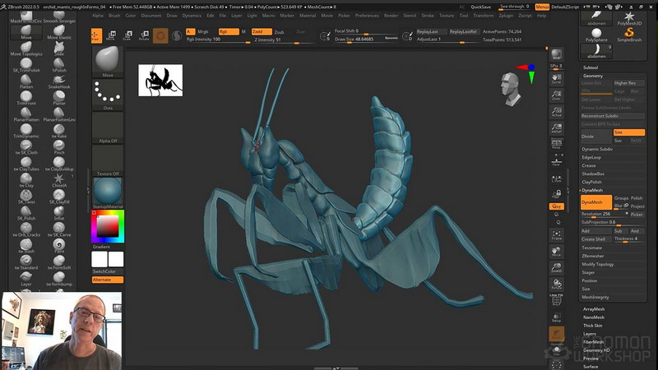
Task: Open the StartupMaterial material thumbnail
Action: pos(108,192)
